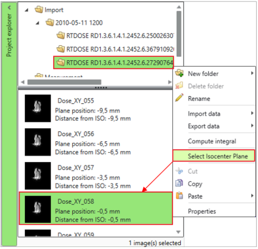
Task: Open New folder submenu
Action: coord(214,73)
